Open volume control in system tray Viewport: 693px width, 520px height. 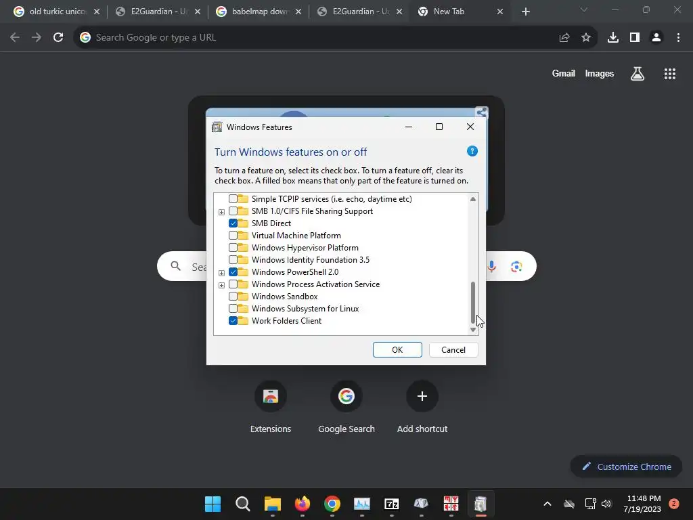point(606,504)
